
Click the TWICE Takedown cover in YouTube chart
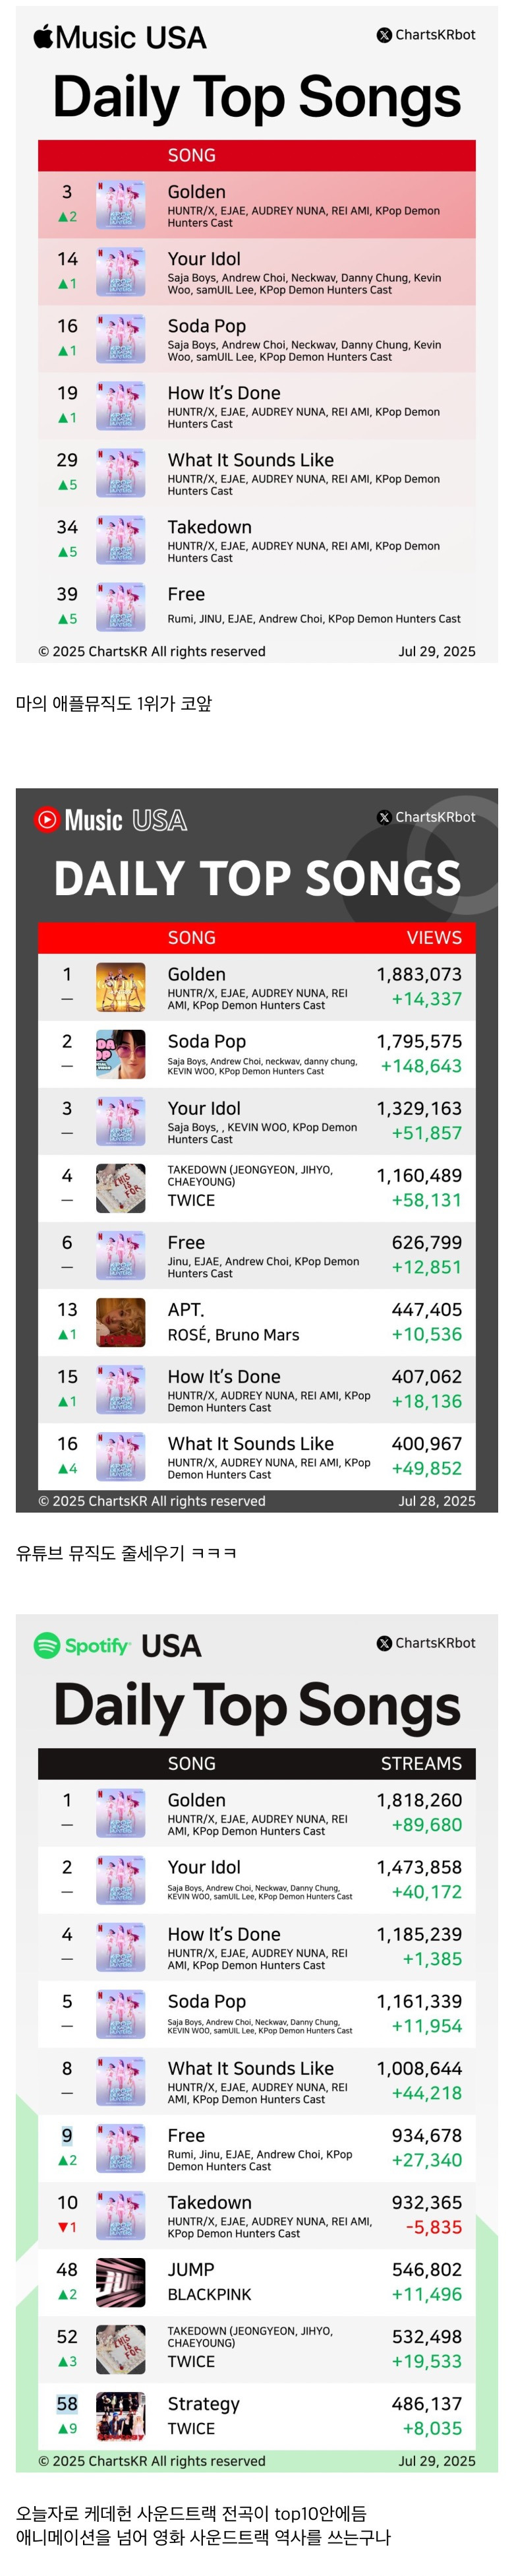coord(121,1188)
